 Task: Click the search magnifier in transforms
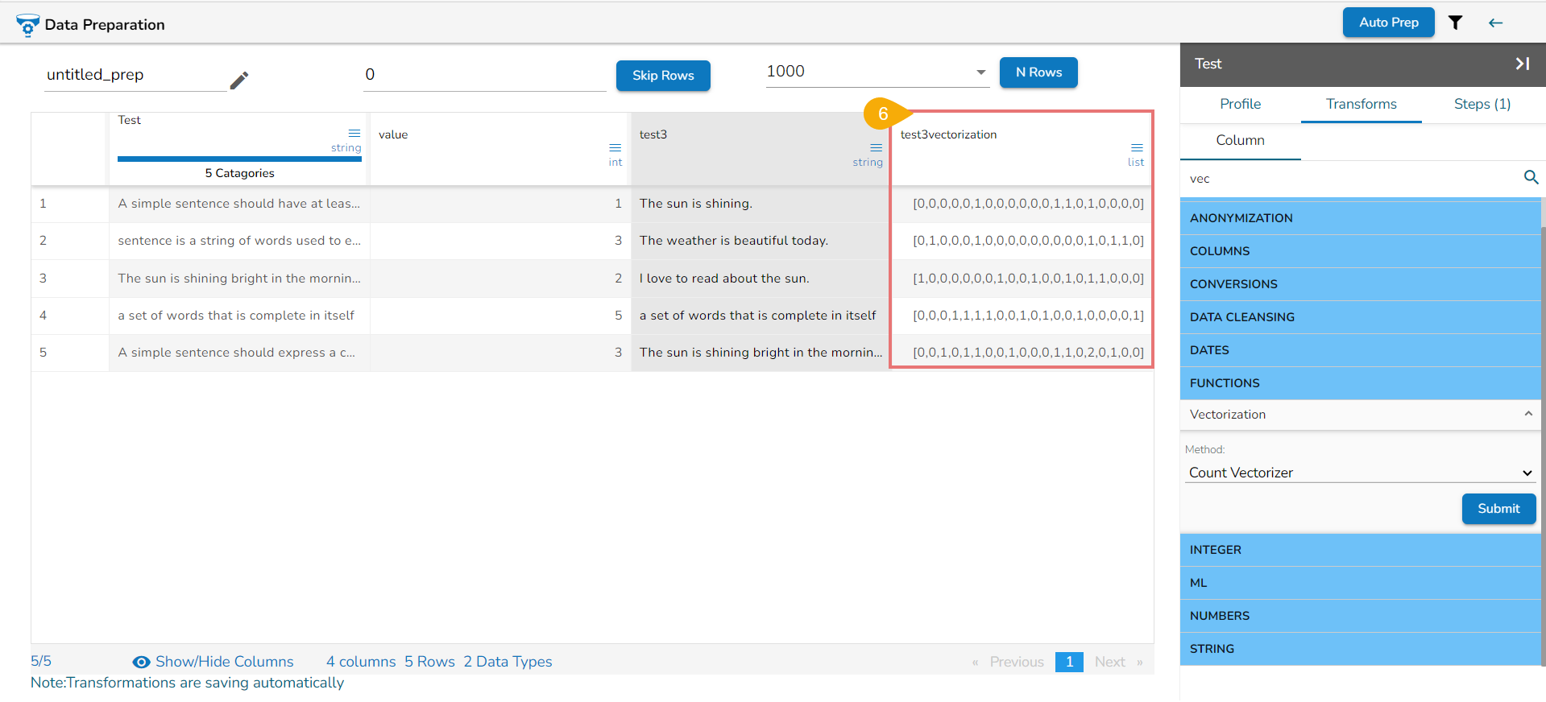(x=1531, y=177)
